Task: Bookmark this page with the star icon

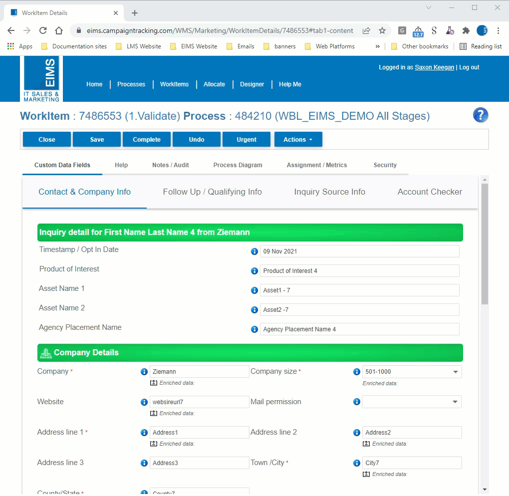Action: point(382,30)
